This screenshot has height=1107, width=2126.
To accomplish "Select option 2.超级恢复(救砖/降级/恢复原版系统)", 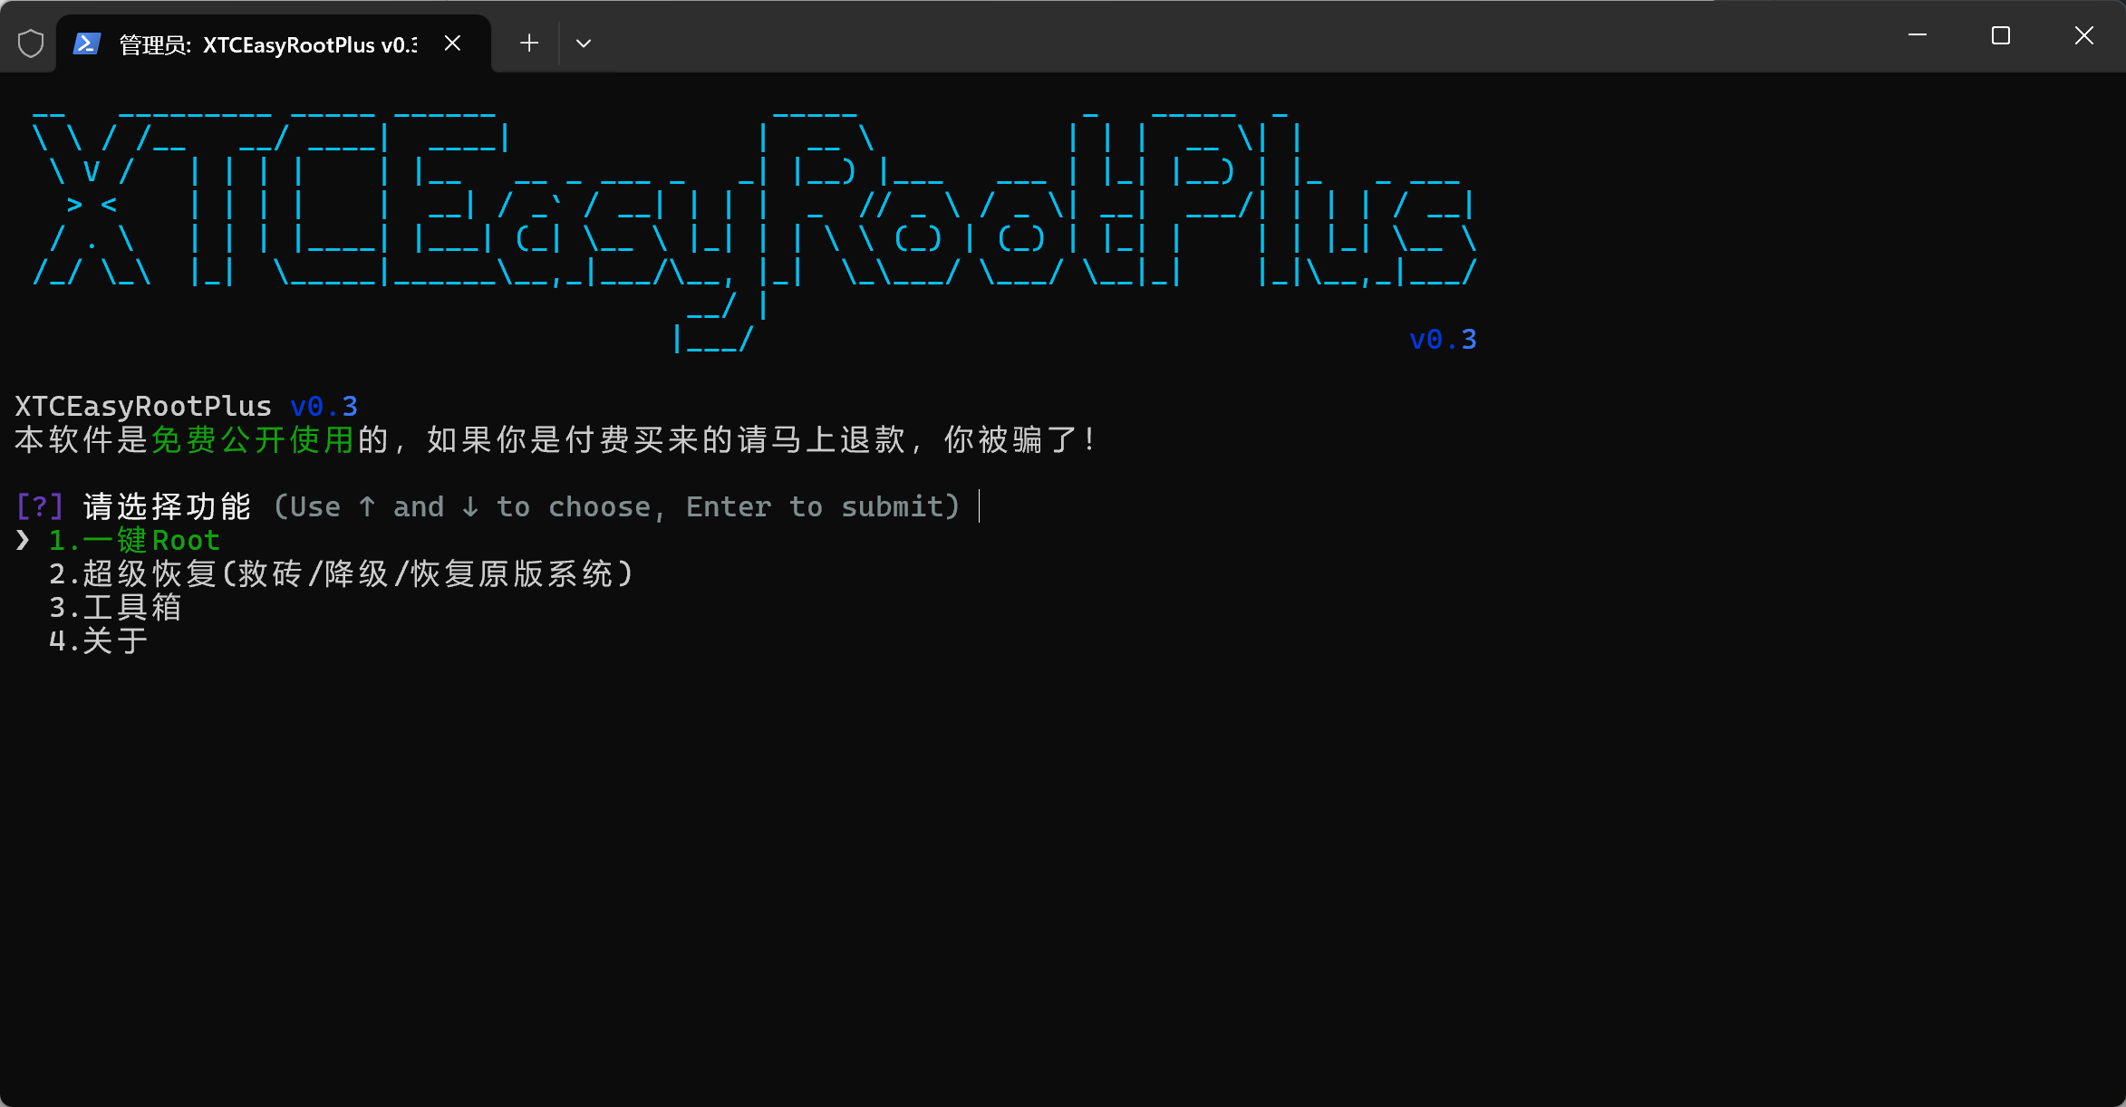I will point(341,574).
